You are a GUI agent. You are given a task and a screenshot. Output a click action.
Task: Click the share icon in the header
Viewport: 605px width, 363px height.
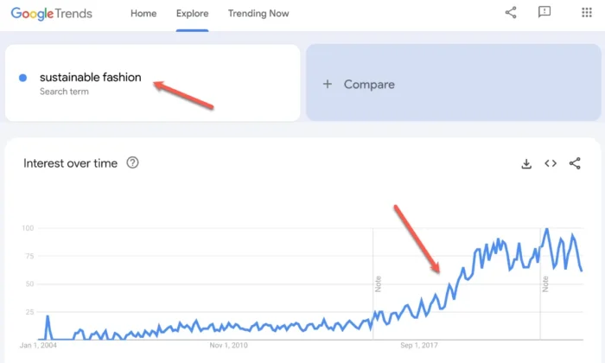(510, 13)
